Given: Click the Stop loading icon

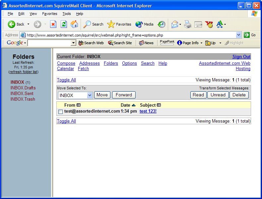Looking at the screenshot, I should point(53,24).
